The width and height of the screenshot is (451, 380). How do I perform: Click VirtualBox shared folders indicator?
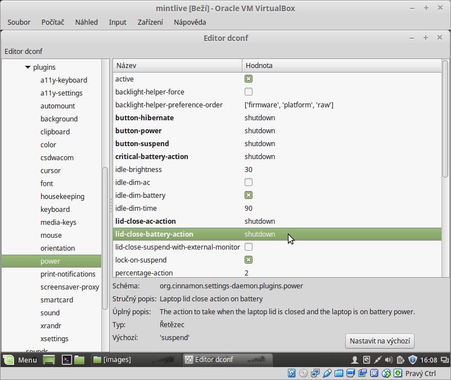(339, 373)
